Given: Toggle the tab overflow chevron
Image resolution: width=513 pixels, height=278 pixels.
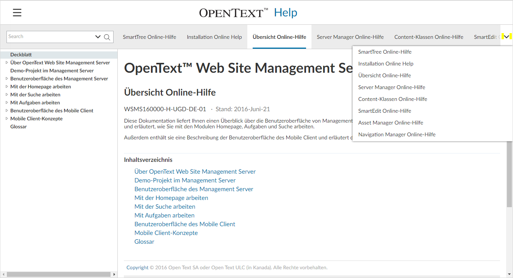Looking at the screenshot, I should click(507, 37).
